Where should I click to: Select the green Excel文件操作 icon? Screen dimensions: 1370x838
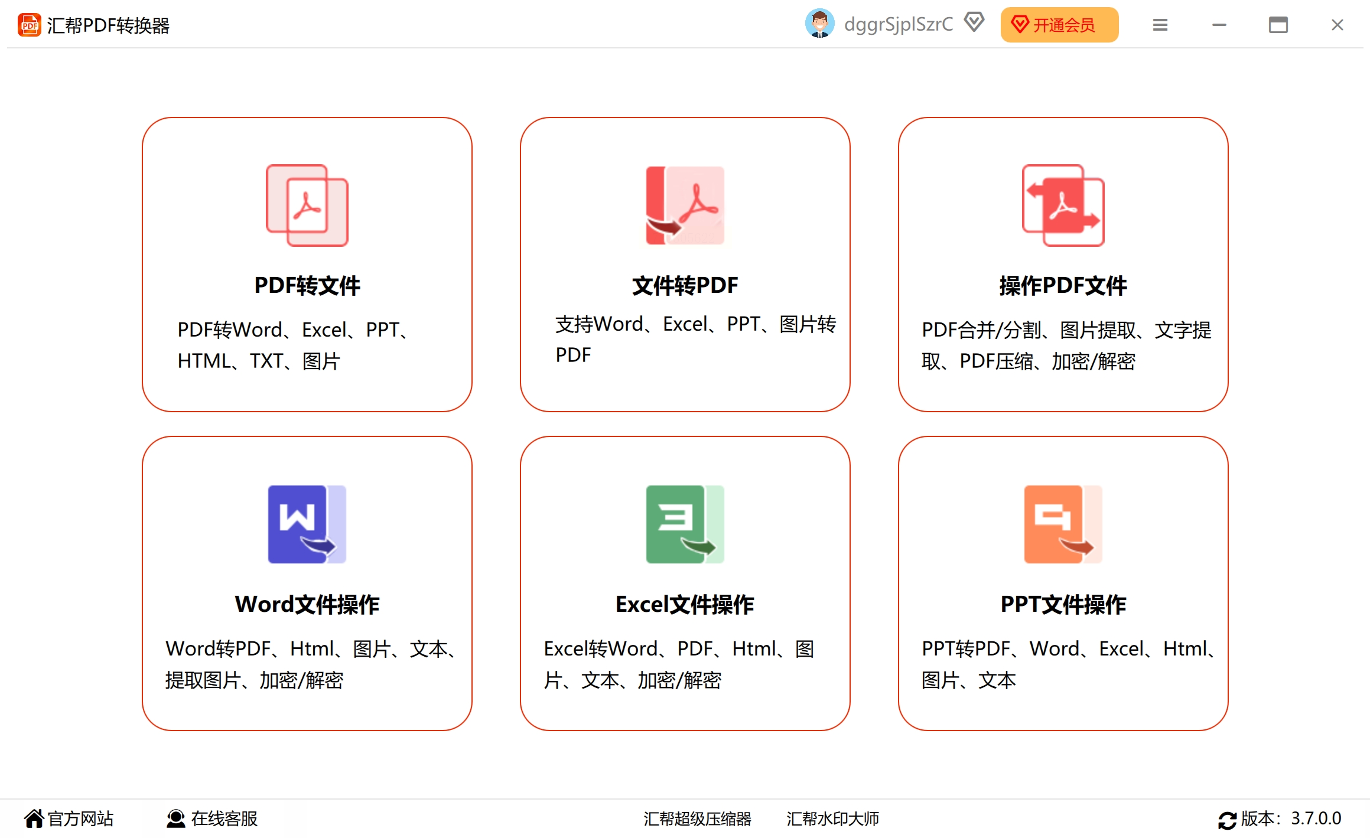(x=685, y=524)
